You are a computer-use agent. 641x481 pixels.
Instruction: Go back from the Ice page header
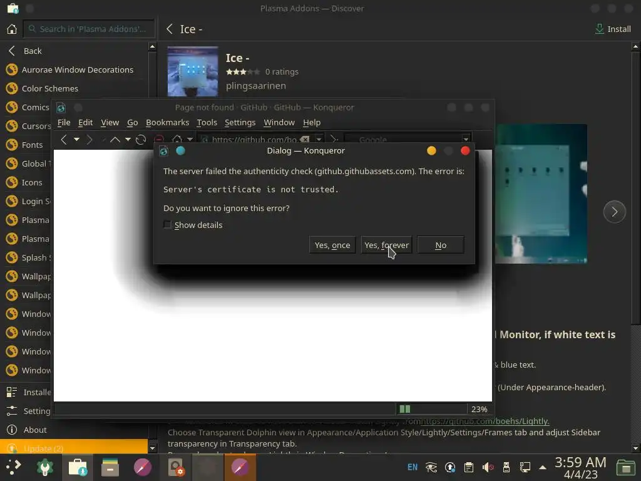coord(170,29)
